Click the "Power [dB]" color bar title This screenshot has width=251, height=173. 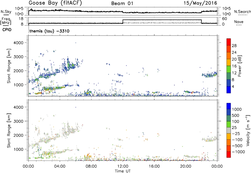[x=240, y=66]
